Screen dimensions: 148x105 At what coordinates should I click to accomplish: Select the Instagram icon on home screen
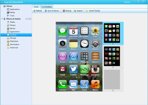(x=95, y=69)
